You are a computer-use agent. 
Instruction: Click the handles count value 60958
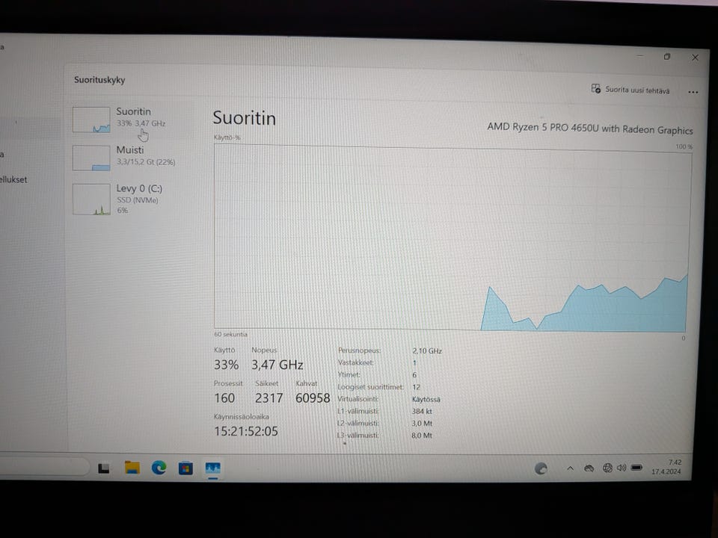[x=313, y=398]
